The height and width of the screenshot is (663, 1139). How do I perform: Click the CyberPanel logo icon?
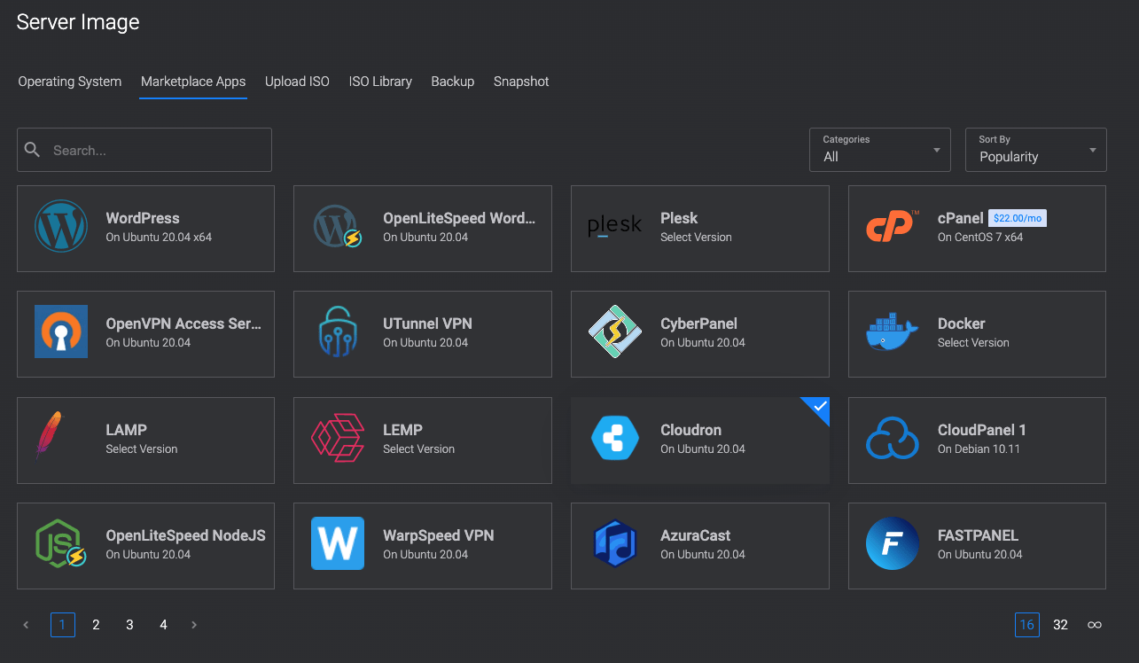pos(614,331)
